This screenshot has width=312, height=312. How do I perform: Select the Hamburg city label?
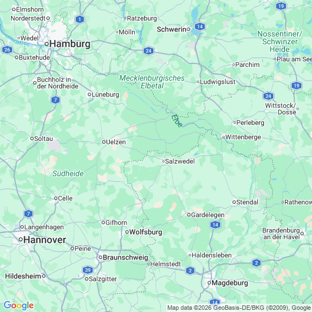pyautogui.click(x=70, y=44)
